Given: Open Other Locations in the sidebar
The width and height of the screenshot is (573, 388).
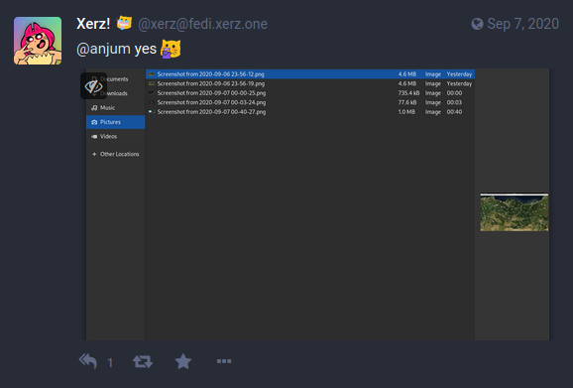Looking at the screenshot, I should click(x=115, y=154).
